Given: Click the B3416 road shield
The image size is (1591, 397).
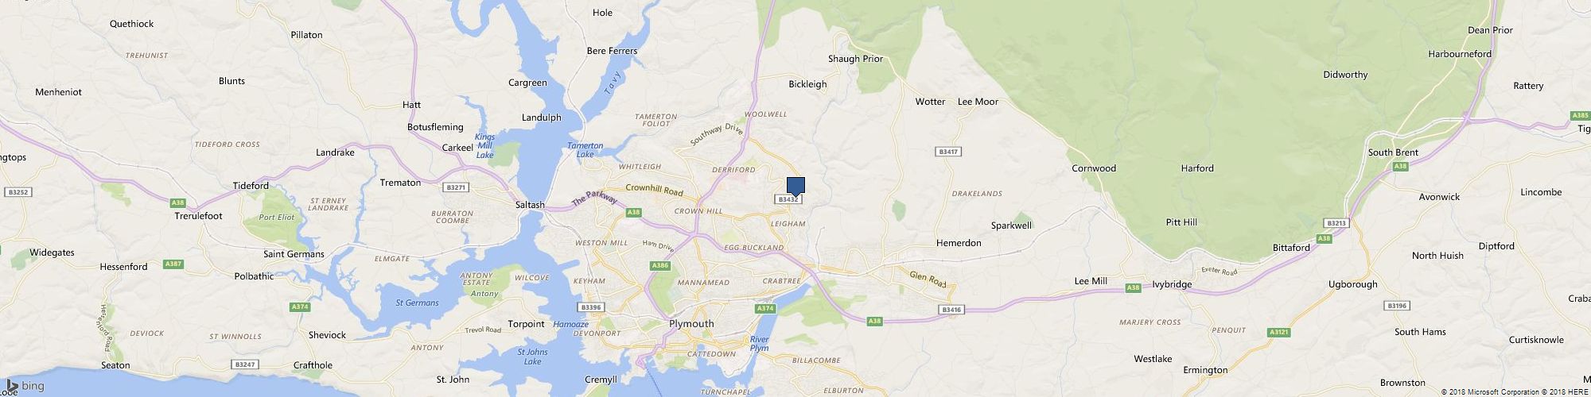Looking at the screenshot, I should [x=951, y=310].
